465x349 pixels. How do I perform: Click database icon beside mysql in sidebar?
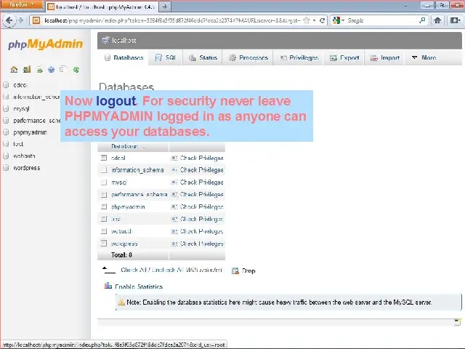[6, 109]
